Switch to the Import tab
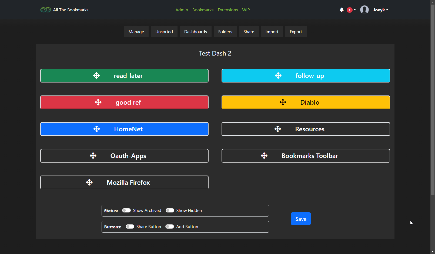 [x=272, y=32]
